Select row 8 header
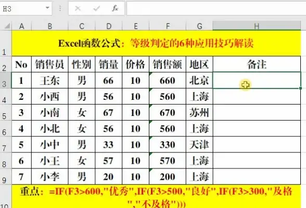This screenshot has width=306, height=208. click(x=6, y=161)
